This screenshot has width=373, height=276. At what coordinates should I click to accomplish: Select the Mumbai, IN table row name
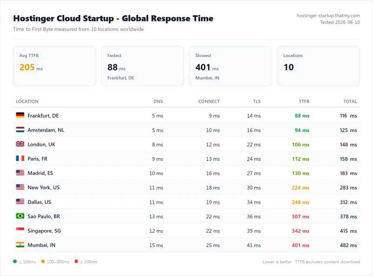[x=41, y=245]
